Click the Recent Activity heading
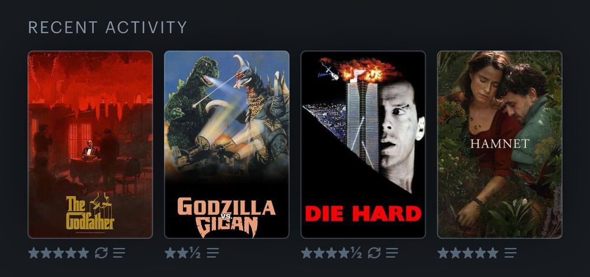590x277 pixels. (x=107, y=28)
